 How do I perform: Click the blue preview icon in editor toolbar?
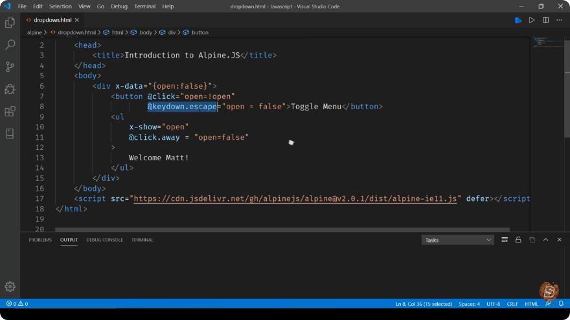[518, 20]
